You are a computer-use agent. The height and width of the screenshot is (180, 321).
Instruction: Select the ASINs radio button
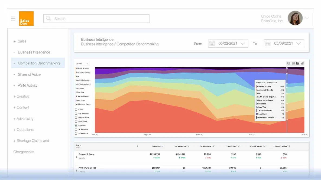point(76,110)
